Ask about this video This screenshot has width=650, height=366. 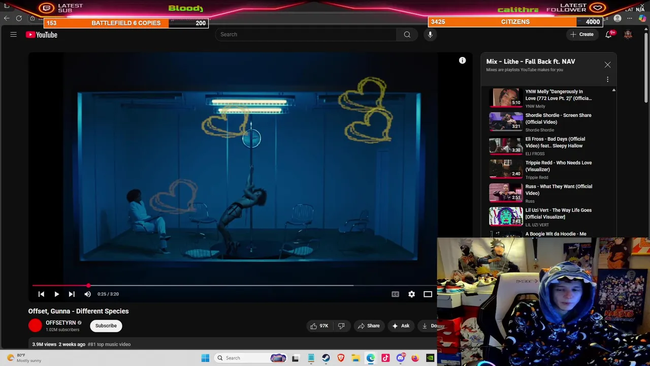coord(401,326)
